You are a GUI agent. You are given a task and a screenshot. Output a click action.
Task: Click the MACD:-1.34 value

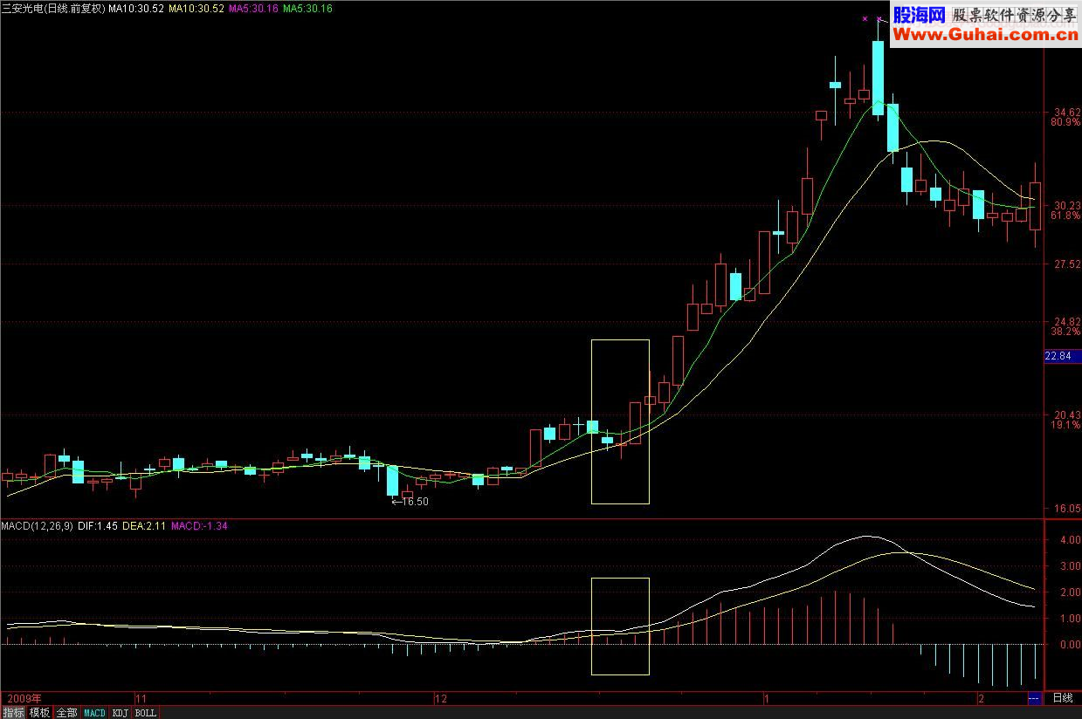(199, 526)
